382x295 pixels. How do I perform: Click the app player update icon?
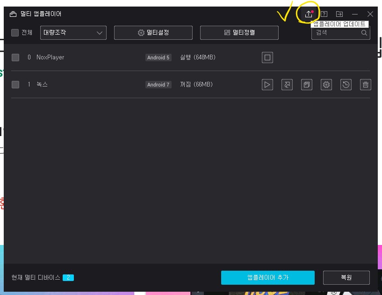click(x=309, y=14)
